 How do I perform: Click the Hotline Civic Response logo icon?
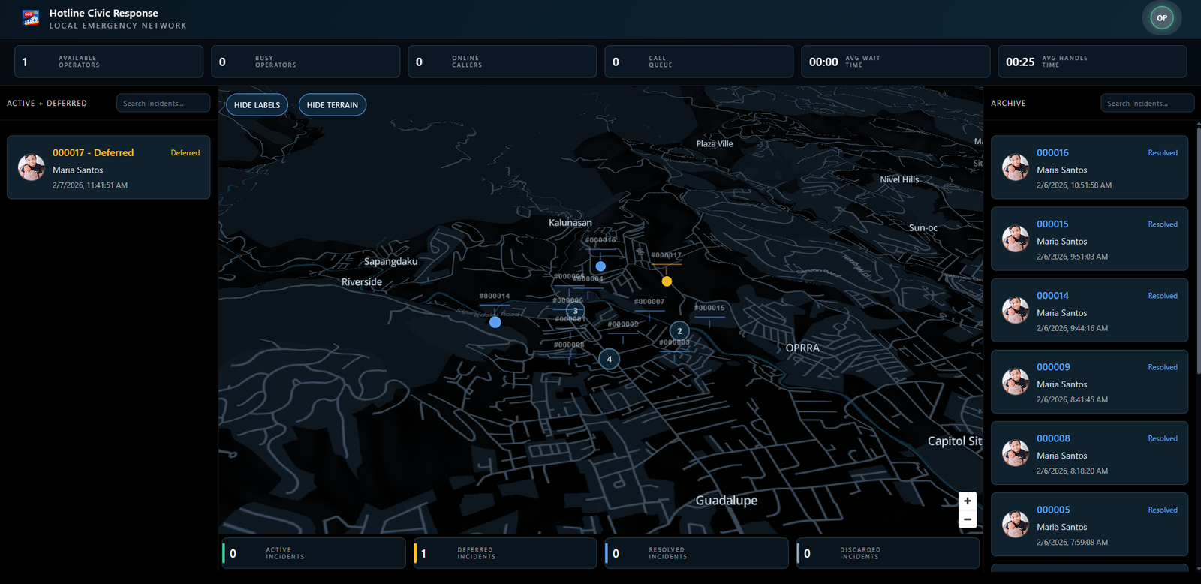[31, 18]
